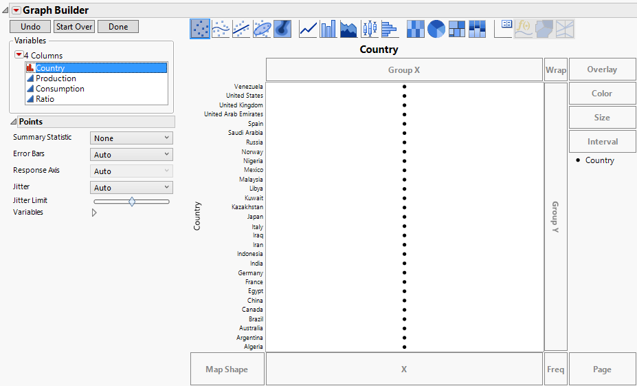637x386 pixels.
Task: Select the Heatmap element icon
Action: tap(416, 29)
